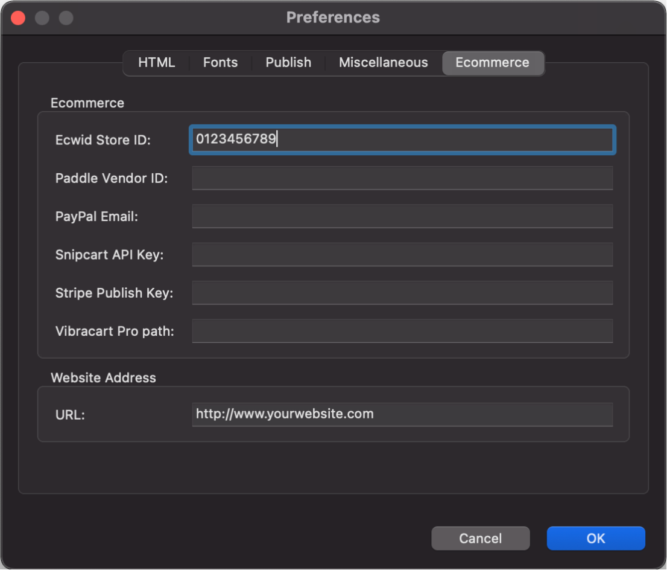Viewport: 667px width, 570px height.
Task: Select the Publish tab
Action: [288, 63]
